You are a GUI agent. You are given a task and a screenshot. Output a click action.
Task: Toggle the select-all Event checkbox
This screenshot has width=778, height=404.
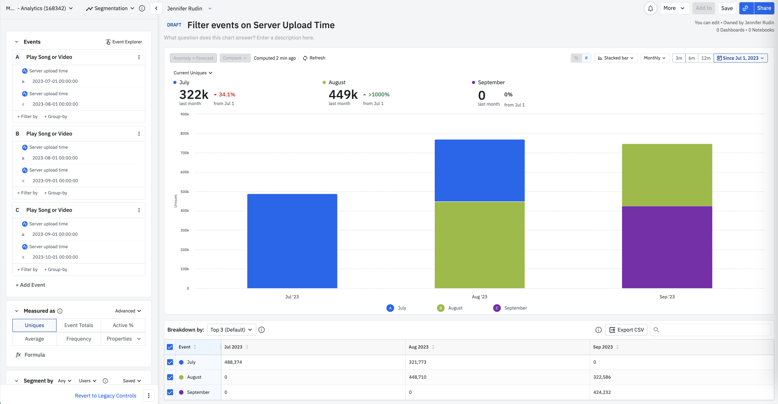tap(170, 347)
